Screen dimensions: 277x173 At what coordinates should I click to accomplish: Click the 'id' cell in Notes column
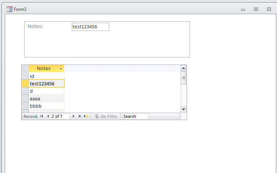click(x=46, y=76)
